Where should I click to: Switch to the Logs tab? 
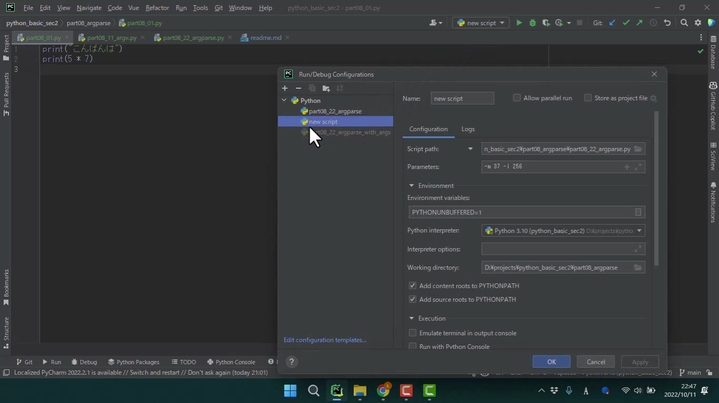point(468,129)
